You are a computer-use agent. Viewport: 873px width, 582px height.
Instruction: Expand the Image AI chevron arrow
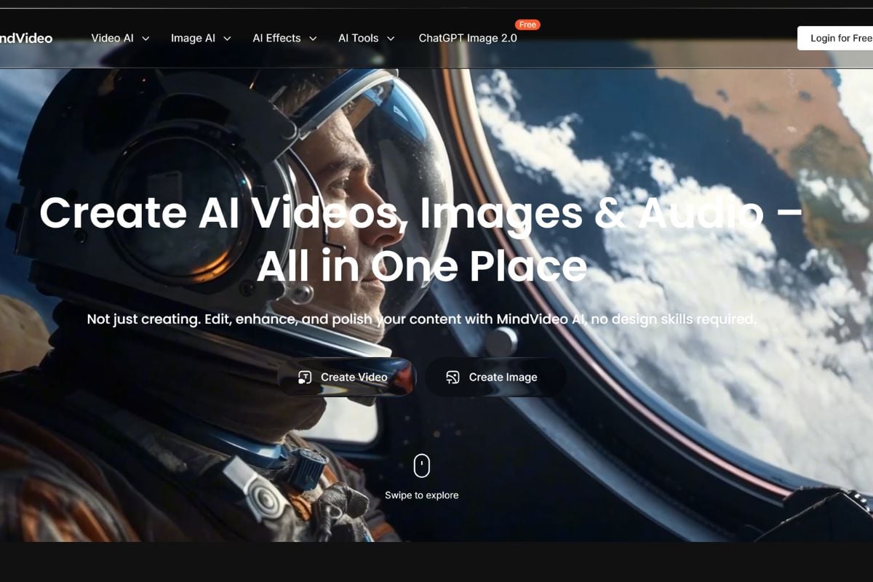227,39
